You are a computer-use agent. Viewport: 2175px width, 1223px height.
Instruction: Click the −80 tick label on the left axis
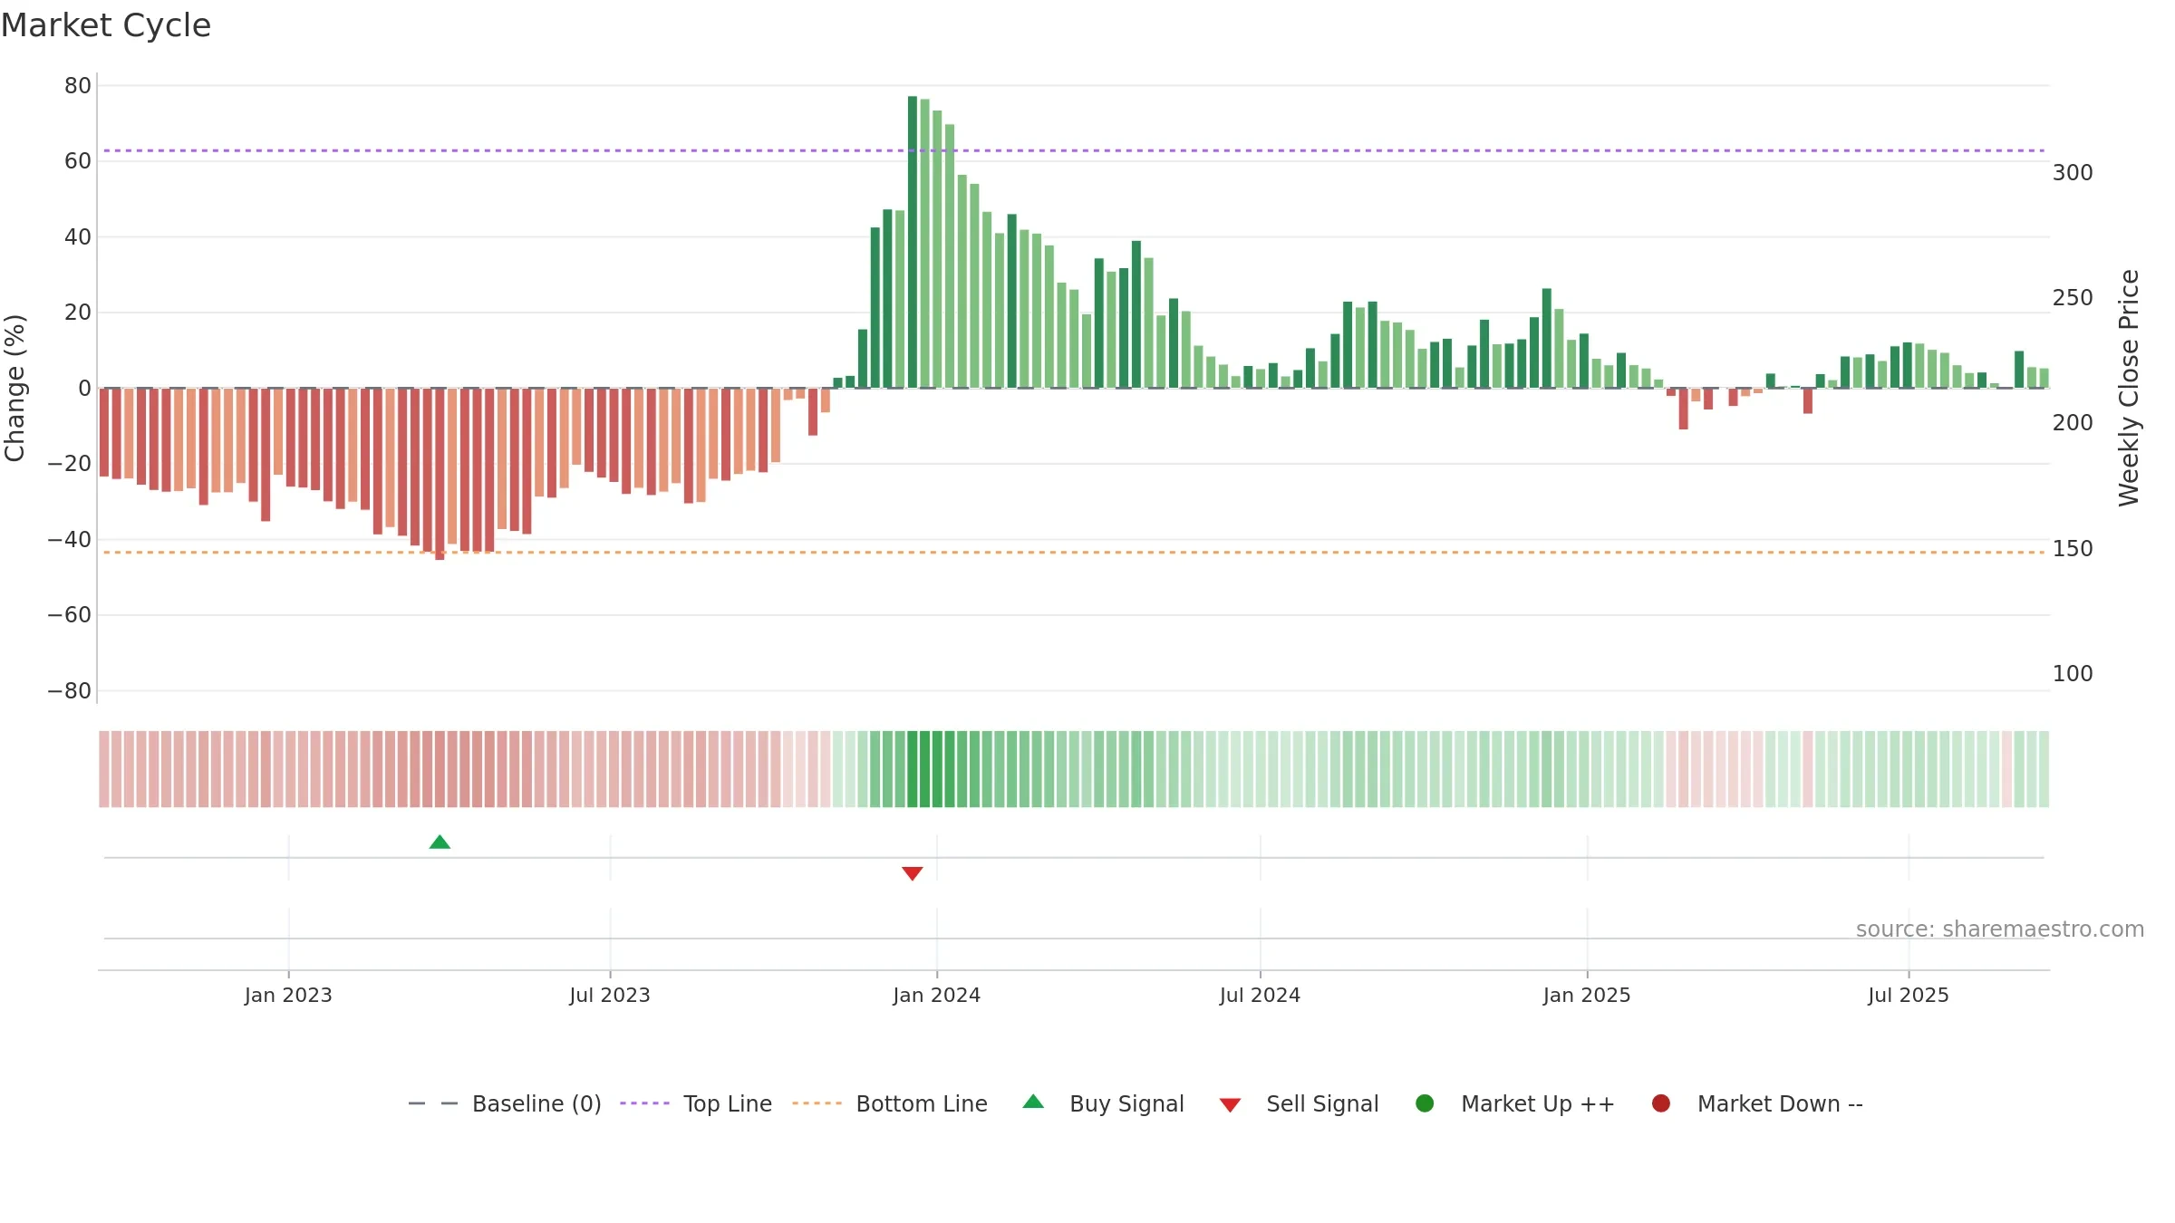pyautogui.click(x=70, y=691)
